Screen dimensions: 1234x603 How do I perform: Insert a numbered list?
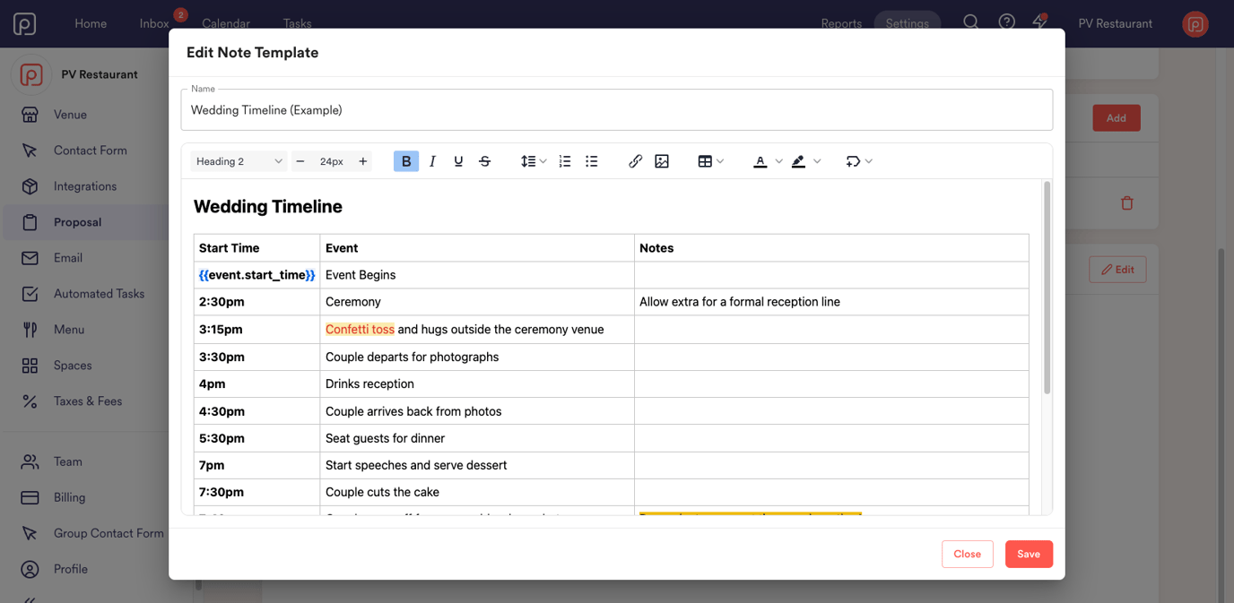pyautogui.click(x=564, y=161)
